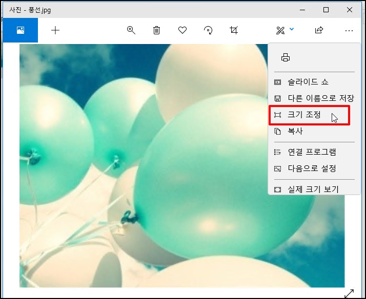Choose 다른 이름으로 저장 menu item
366x299 pixels.
pos(314,98)
